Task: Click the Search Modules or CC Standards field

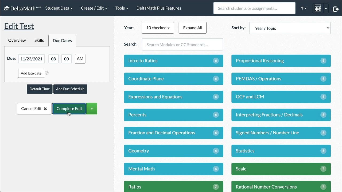Action: (182, 45)
